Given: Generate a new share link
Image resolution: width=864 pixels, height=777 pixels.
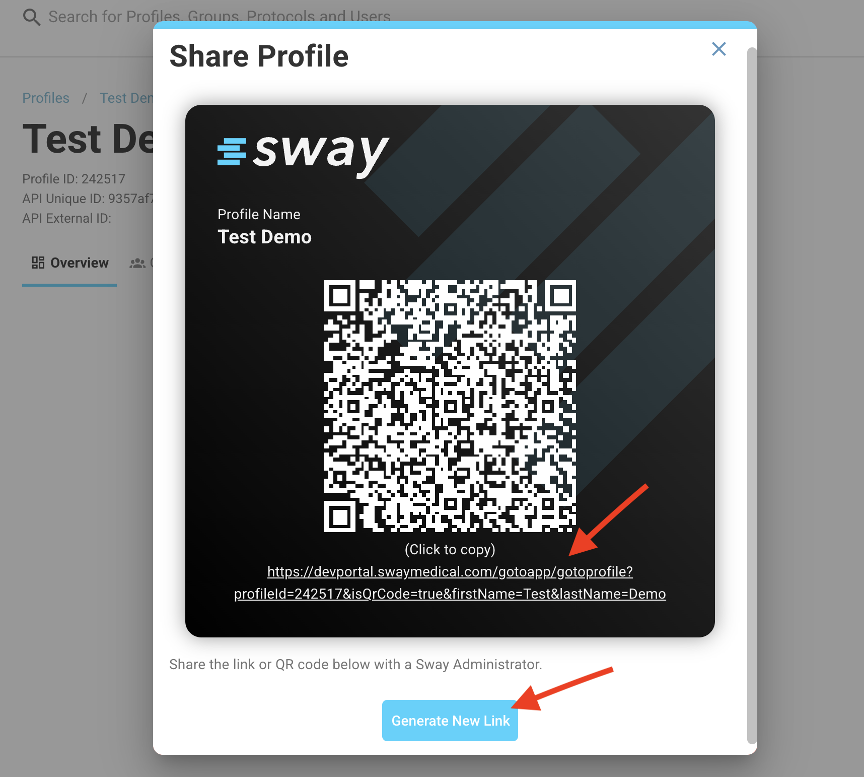Looking at the screenshot, I should (x=450, y=721).
